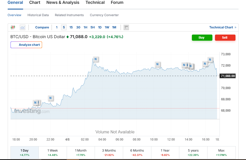246x160 pixels.
Task: Open the chart layout table icon
Action: tap(126, 27)
